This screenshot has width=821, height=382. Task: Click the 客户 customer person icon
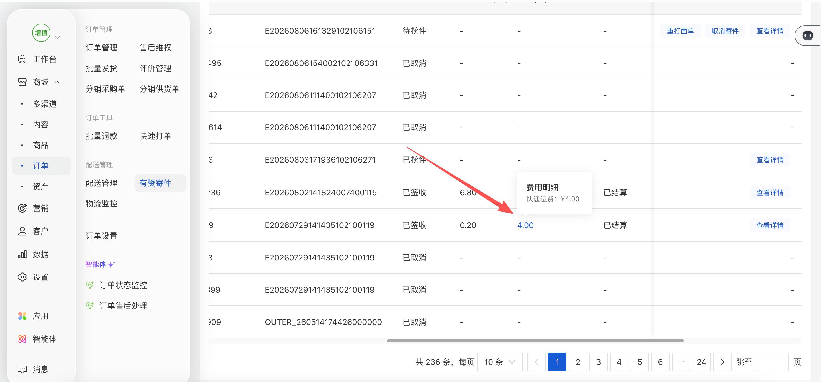(22, 231)
